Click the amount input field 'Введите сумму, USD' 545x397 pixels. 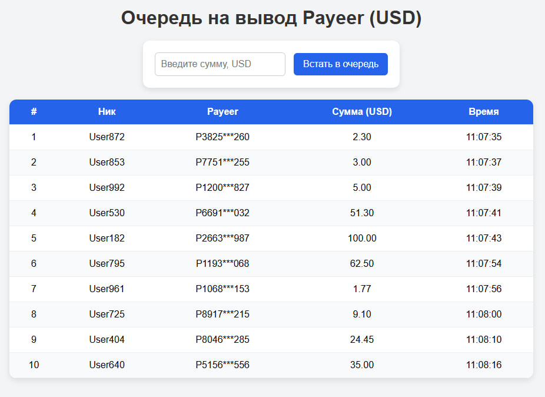[220, 64]
